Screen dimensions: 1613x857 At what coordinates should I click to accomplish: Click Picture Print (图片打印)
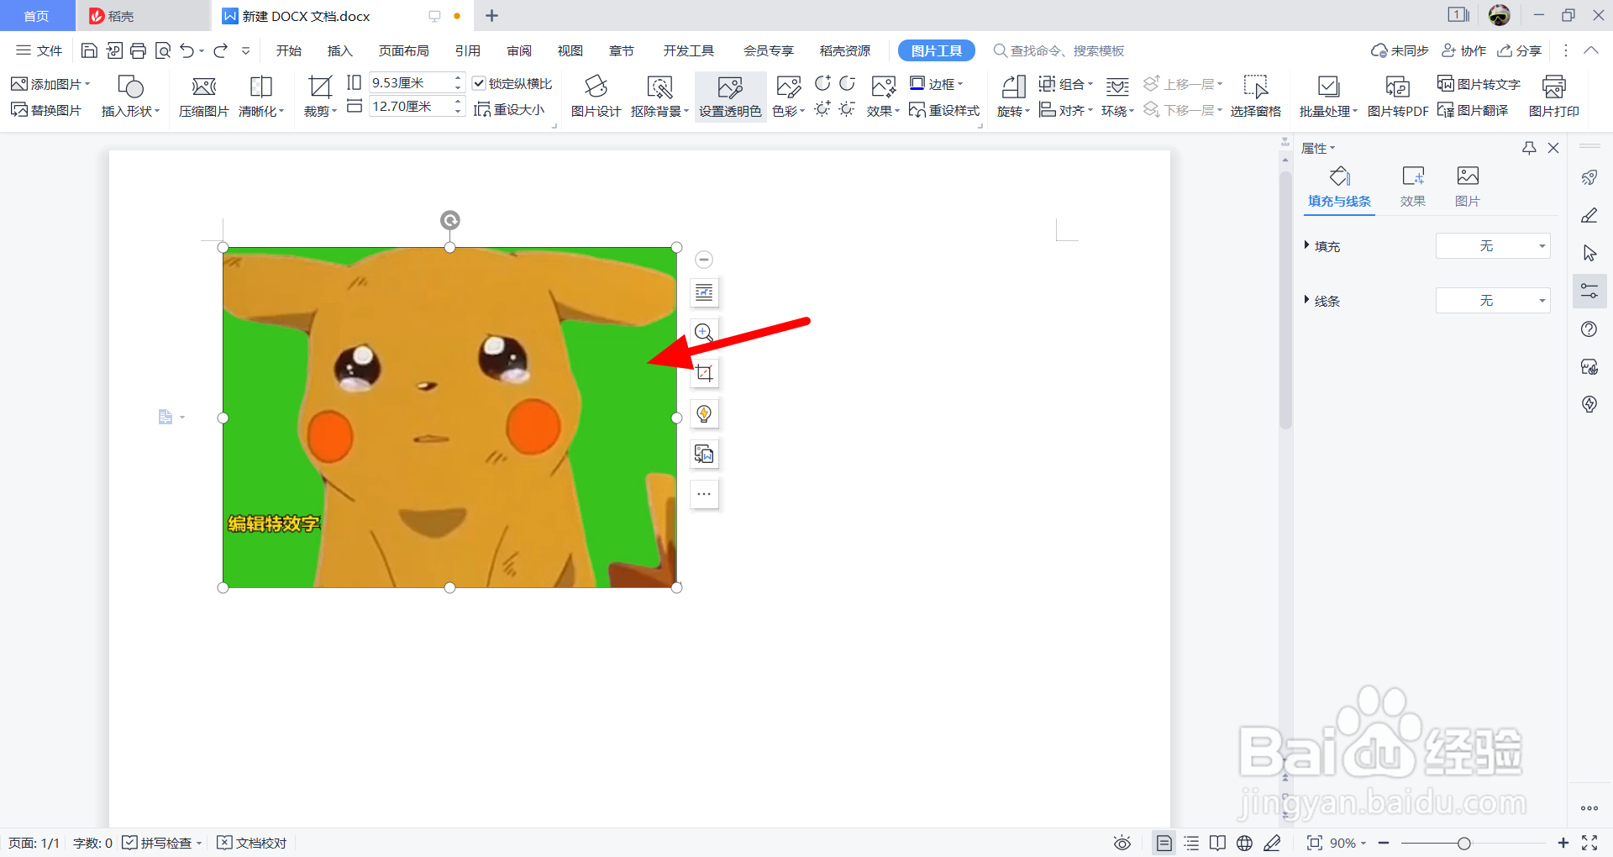pos(1554,97)
